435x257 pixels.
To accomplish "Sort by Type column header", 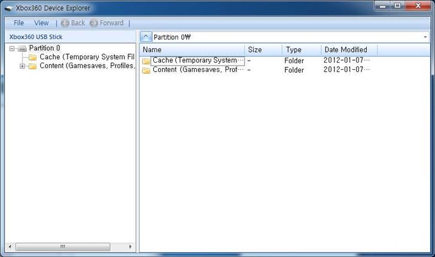I will [302, 49].
